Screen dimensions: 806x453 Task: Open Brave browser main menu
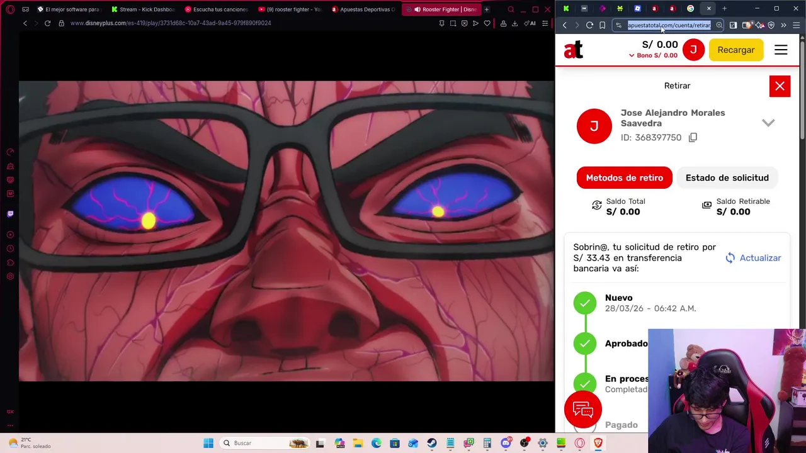coord(796,25)
